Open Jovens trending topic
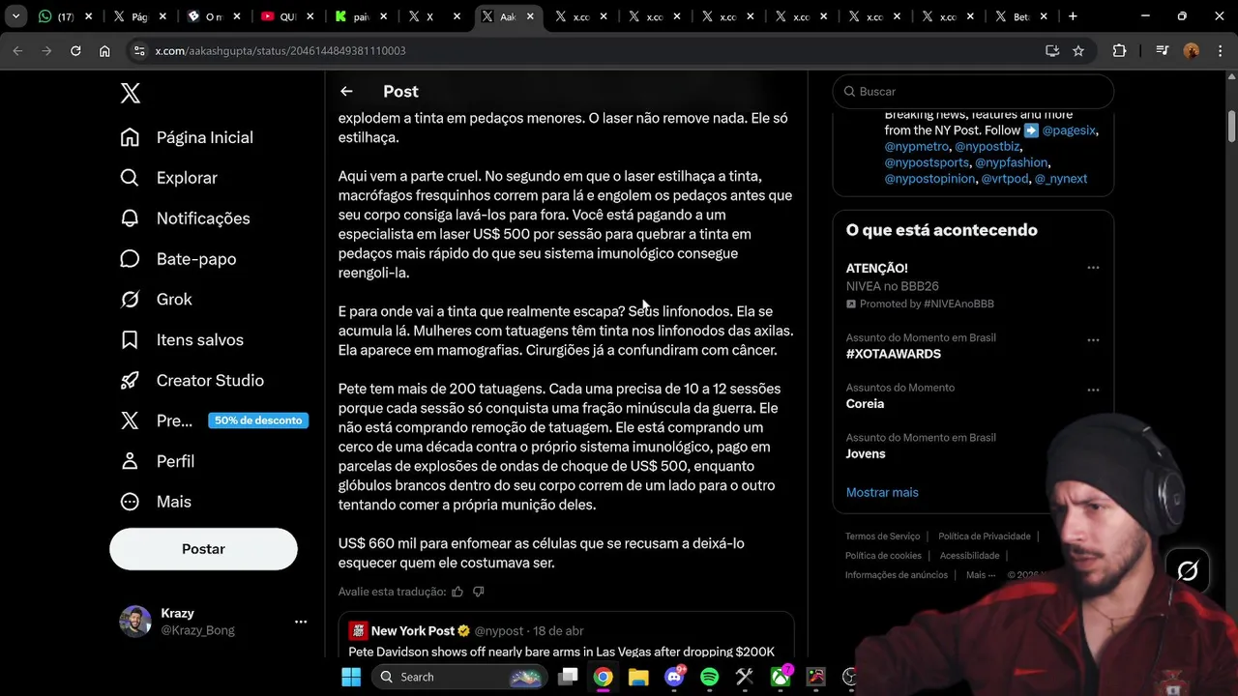Image resolution: width=1238 pixels, height=696 pixels. click(866, 454)
